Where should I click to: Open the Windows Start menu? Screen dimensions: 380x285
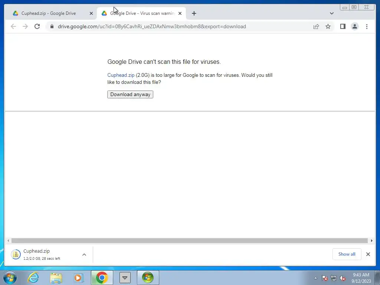point(10,278)
